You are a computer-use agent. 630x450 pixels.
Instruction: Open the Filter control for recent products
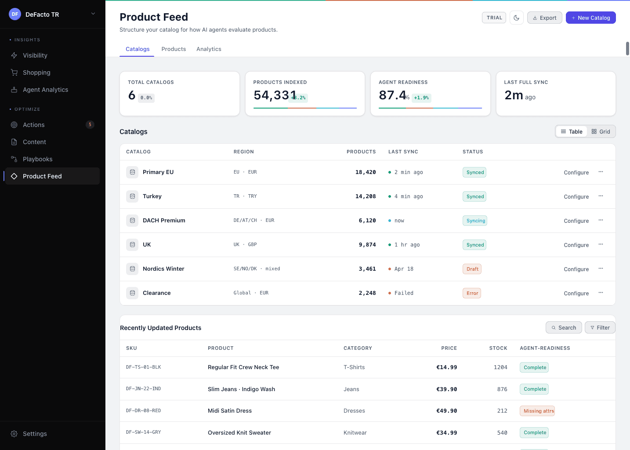(600, 327)
